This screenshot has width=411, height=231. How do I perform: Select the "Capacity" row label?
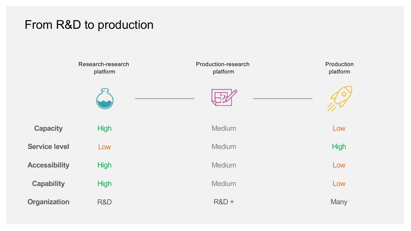pyautogui.click(x=48, y=128)
